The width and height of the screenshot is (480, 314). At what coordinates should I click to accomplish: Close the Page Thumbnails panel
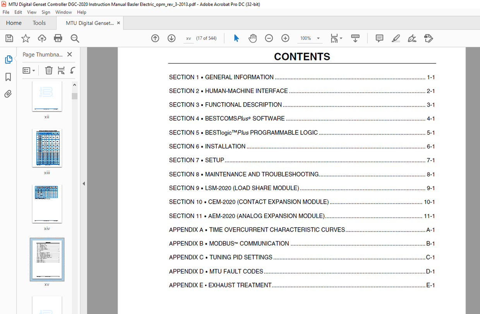tap(70, 55)
